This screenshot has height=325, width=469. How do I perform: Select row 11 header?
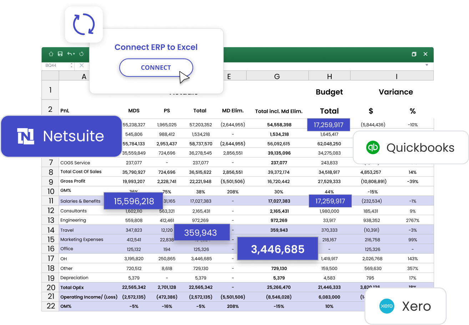pyautogui.click(x=51, y=201)
